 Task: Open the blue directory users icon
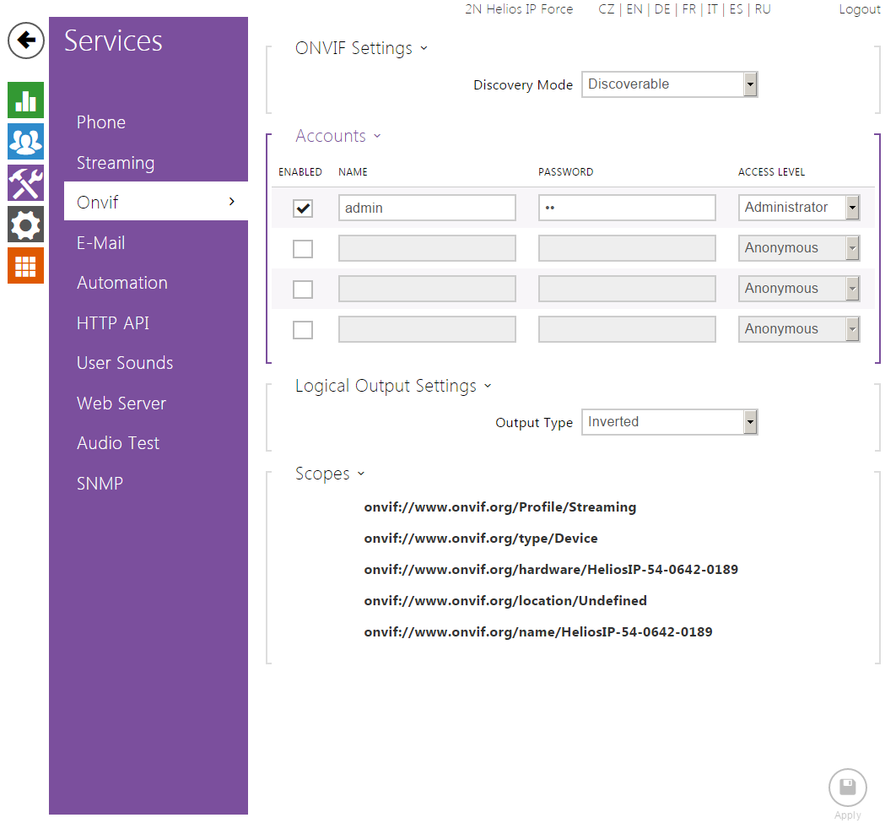click(x=25, y=142)
